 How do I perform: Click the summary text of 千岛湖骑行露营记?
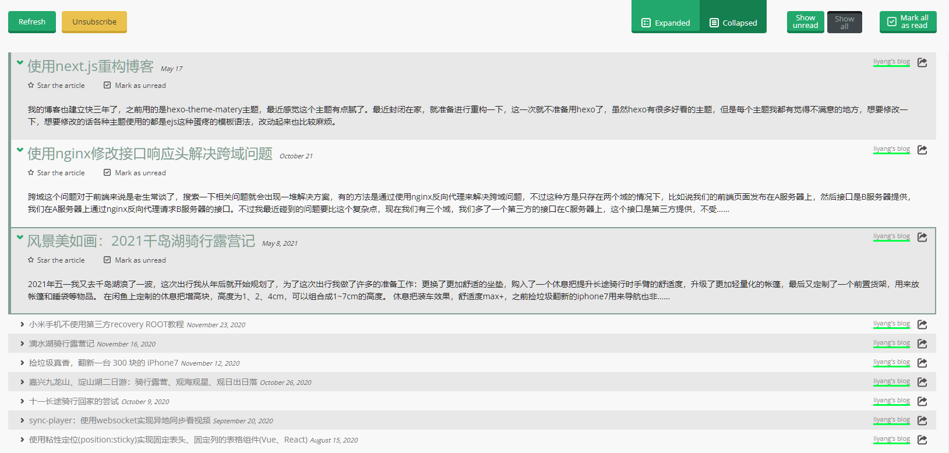click(473, 290)
